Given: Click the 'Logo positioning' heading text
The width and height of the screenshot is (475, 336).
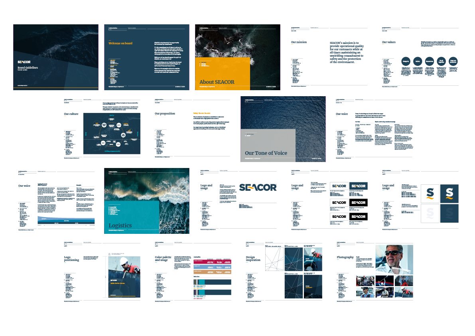Looking at the screenshot, I should (71, 259).
